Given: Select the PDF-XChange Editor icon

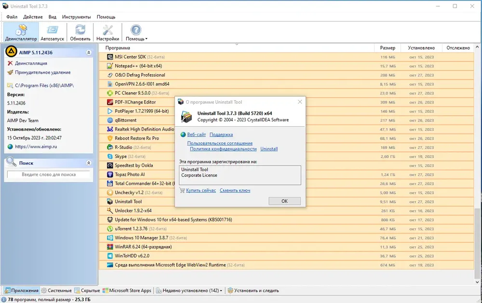Looking at the screenshot, I should [110, 102].
